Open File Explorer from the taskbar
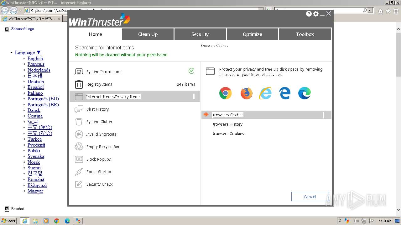401x225 pixels. (x=35, y=221)
